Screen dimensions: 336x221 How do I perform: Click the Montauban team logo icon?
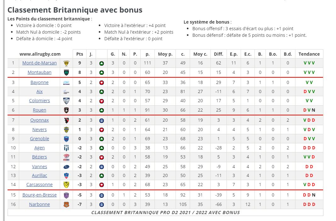pyautogui.click(x=66, y=72)
